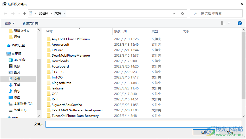Click the navigation pane scroll-up arrow
This screenshot has height=139, width=246.
(x=38, y=30)
